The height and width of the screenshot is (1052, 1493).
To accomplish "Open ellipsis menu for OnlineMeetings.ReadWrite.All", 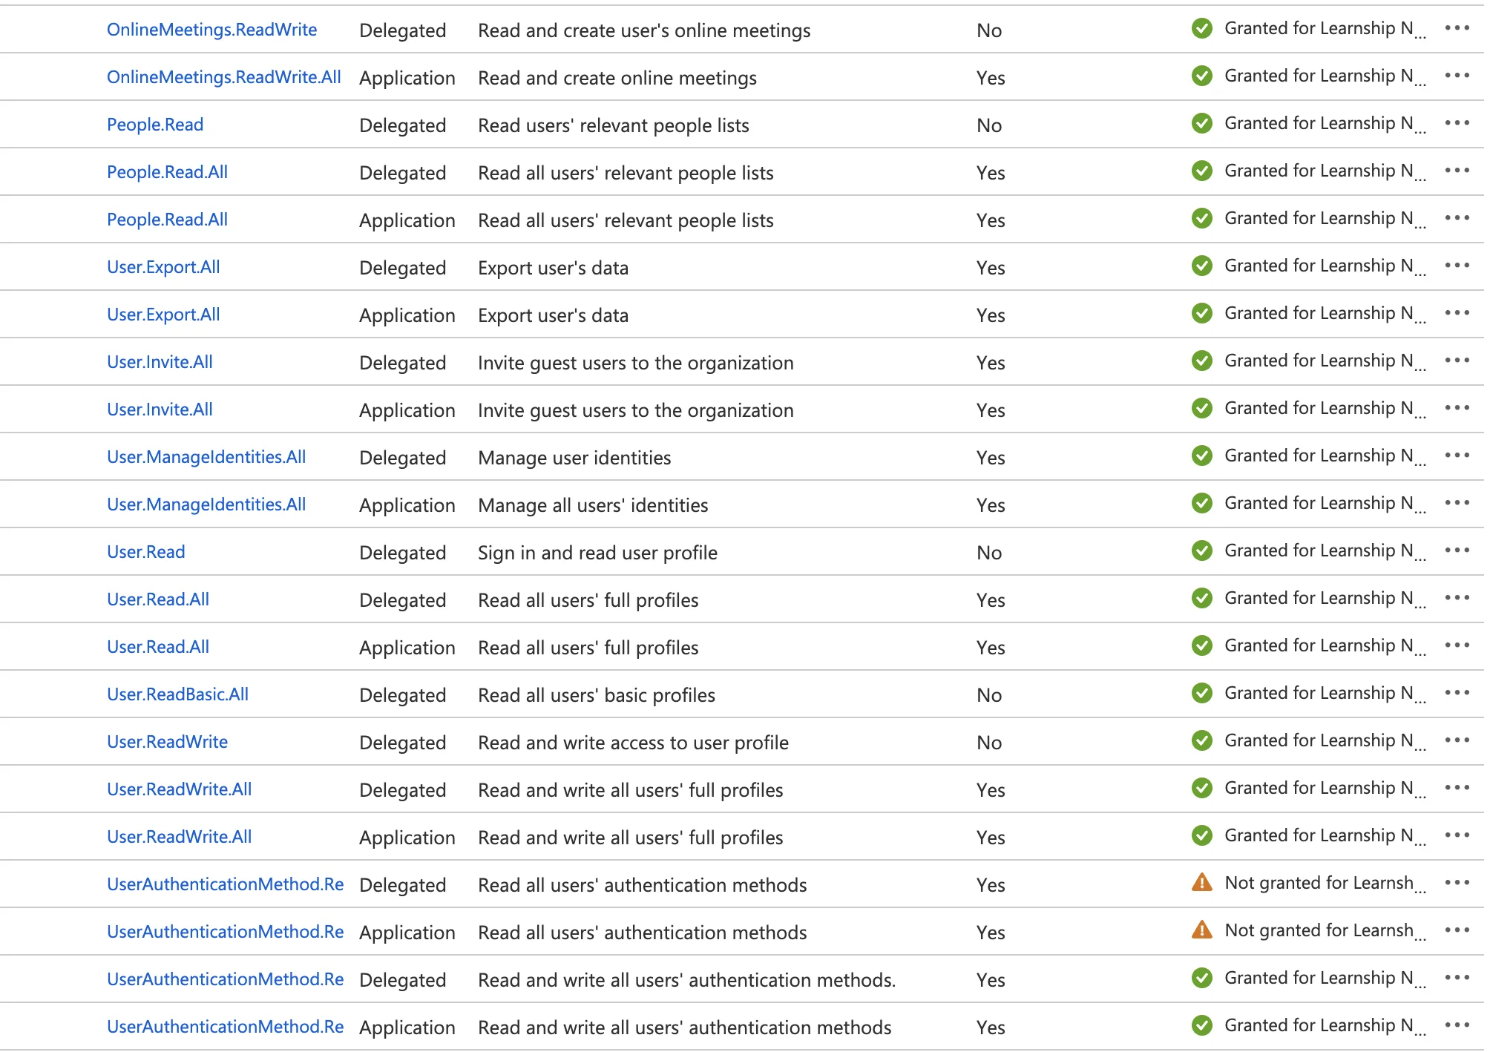I will (1457, 76).
